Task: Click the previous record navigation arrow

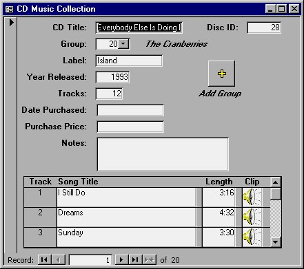Action: [x=59, y=260]
